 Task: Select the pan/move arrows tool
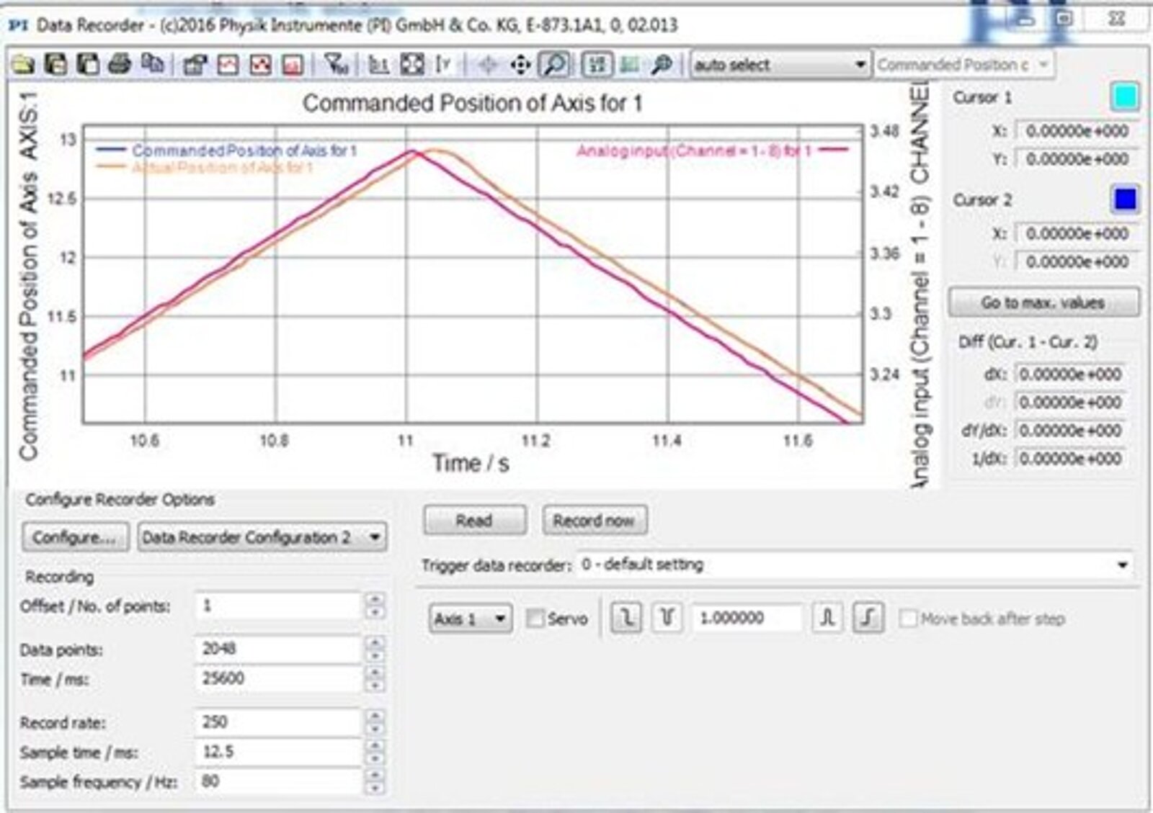tap(520, 66)
